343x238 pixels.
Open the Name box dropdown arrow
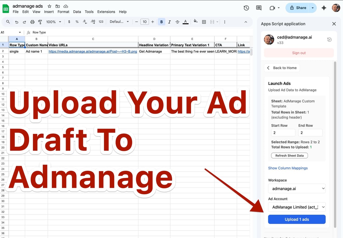tap(20, 32)
